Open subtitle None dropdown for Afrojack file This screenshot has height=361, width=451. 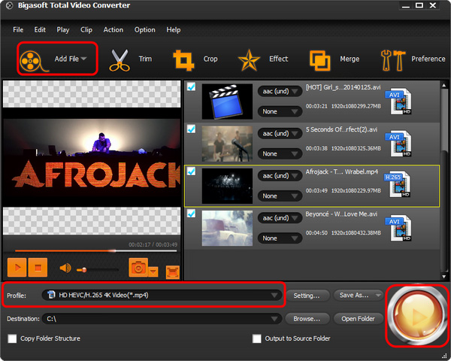coord(280,196)
